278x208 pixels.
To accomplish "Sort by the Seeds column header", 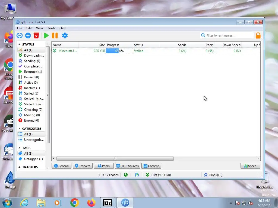I will click(173, 45).
